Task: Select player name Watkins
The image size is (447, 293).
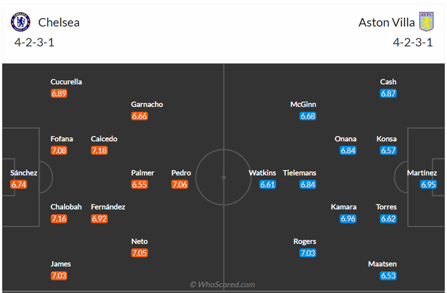Action: (x=262, y=173)
